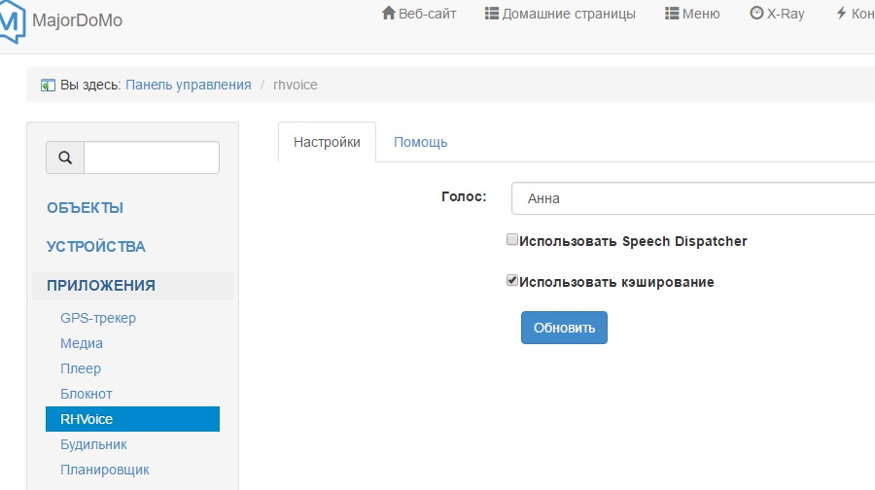Screen dimensions: 875x490
Task: Click the MajorDoMo logo icon
Action: [x=12, y=20]
